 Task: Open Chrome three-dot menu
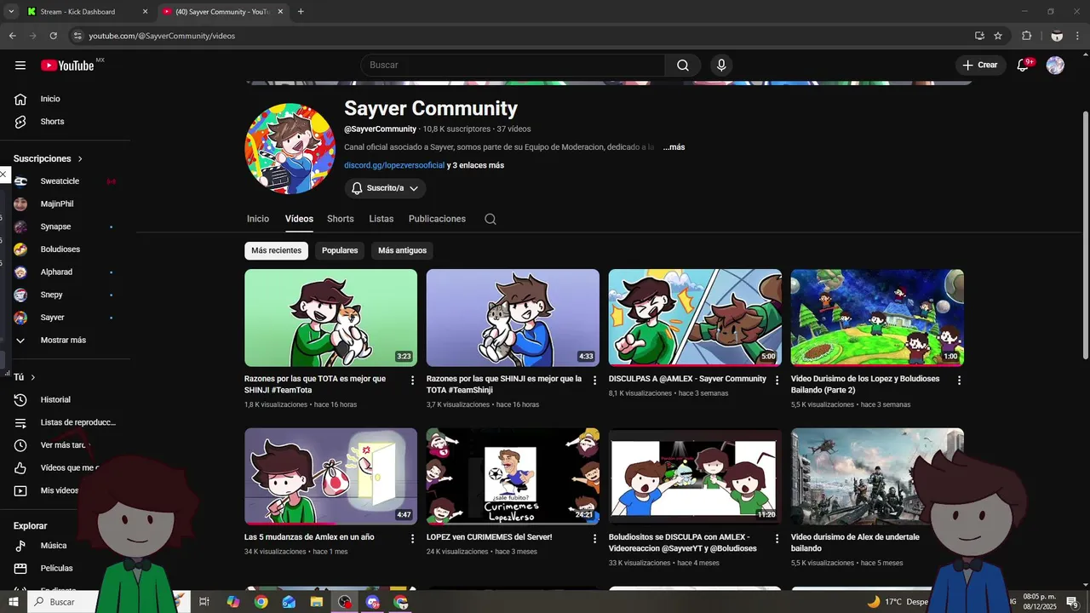[x=1078, y=36]
